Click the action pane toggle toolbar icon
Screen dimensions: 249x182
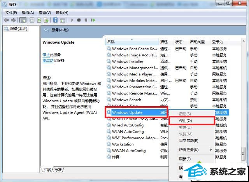coord(62,20)
